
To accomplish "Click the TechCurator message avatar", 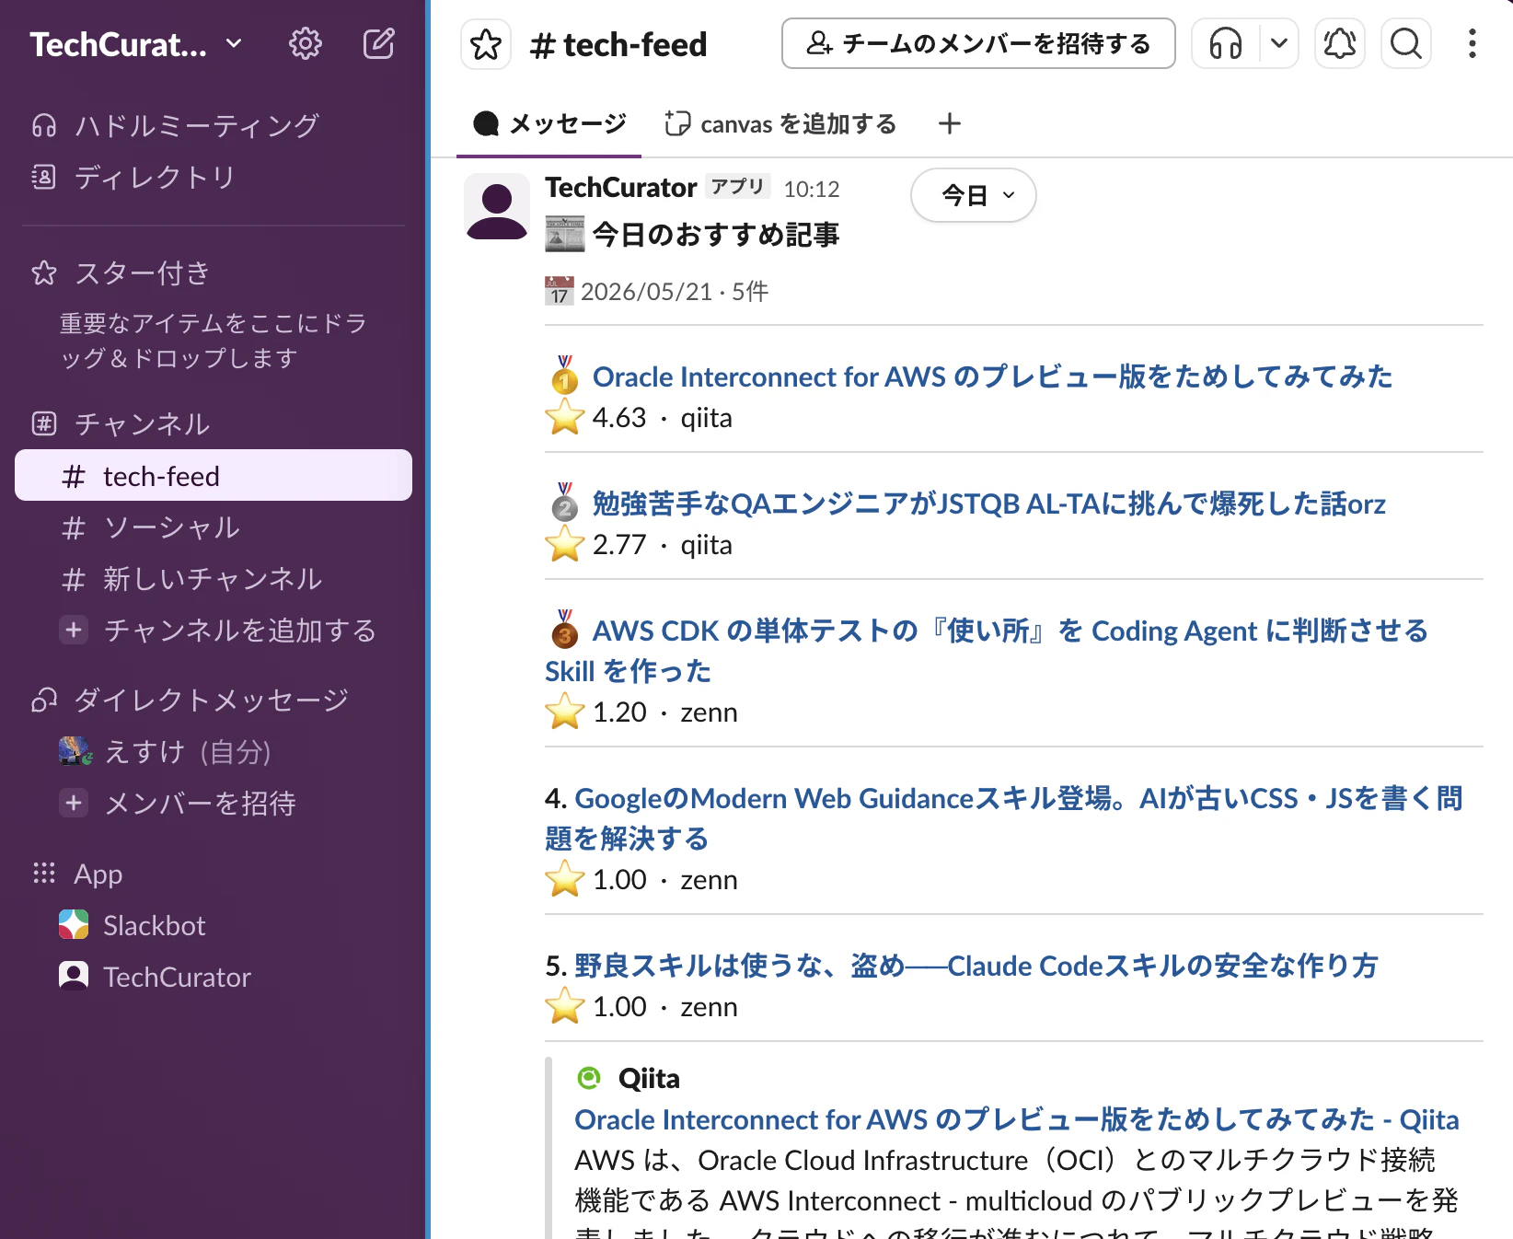I will [496, 206].
